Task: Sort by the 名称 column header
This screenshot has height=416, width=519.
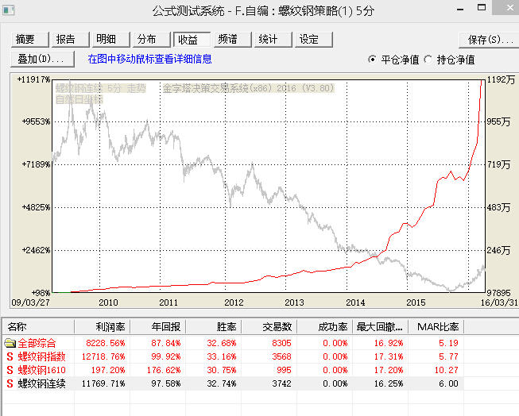Action: click(x=38, y=327)
